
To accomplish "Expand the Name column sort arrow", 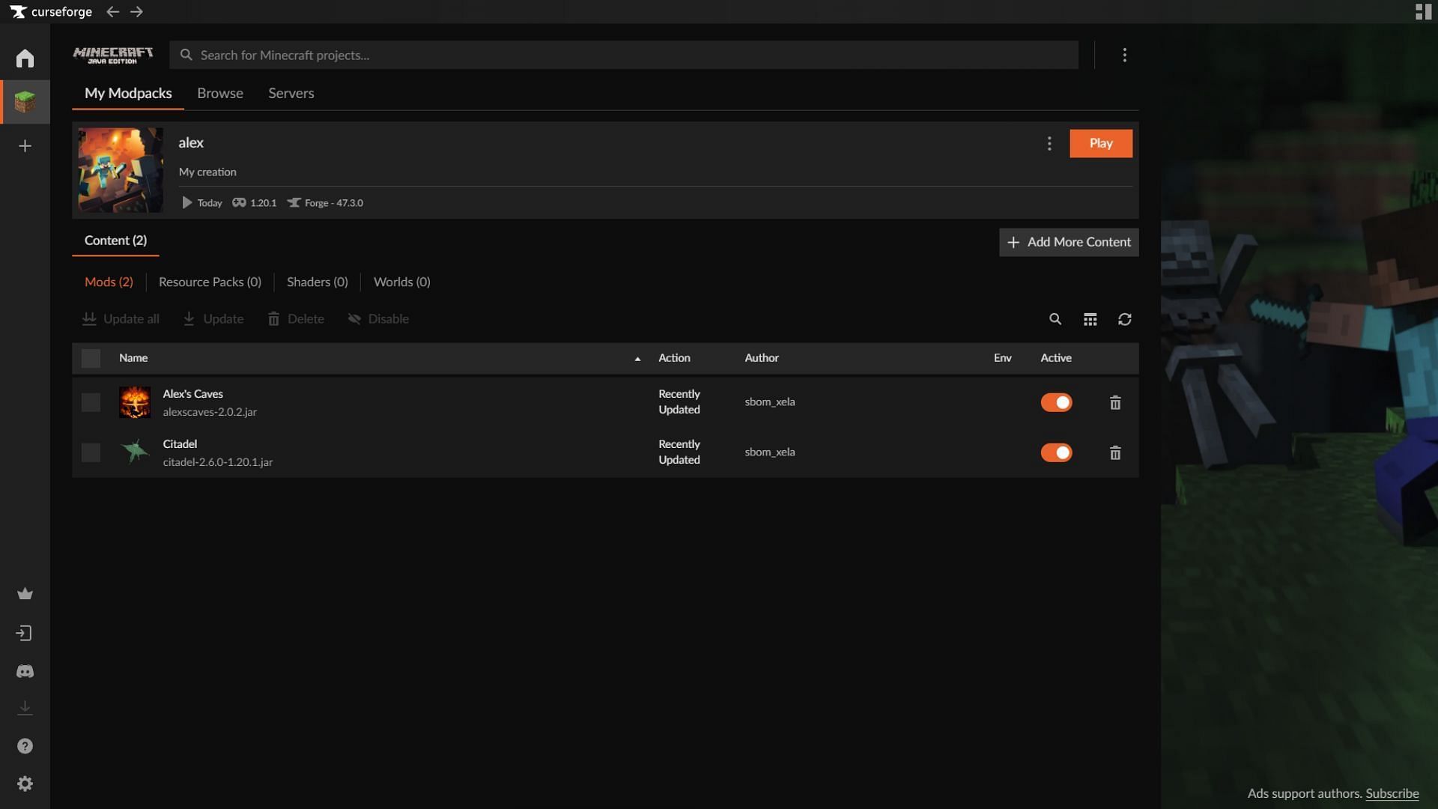I will pyautogui.click(x=636, y=357).
